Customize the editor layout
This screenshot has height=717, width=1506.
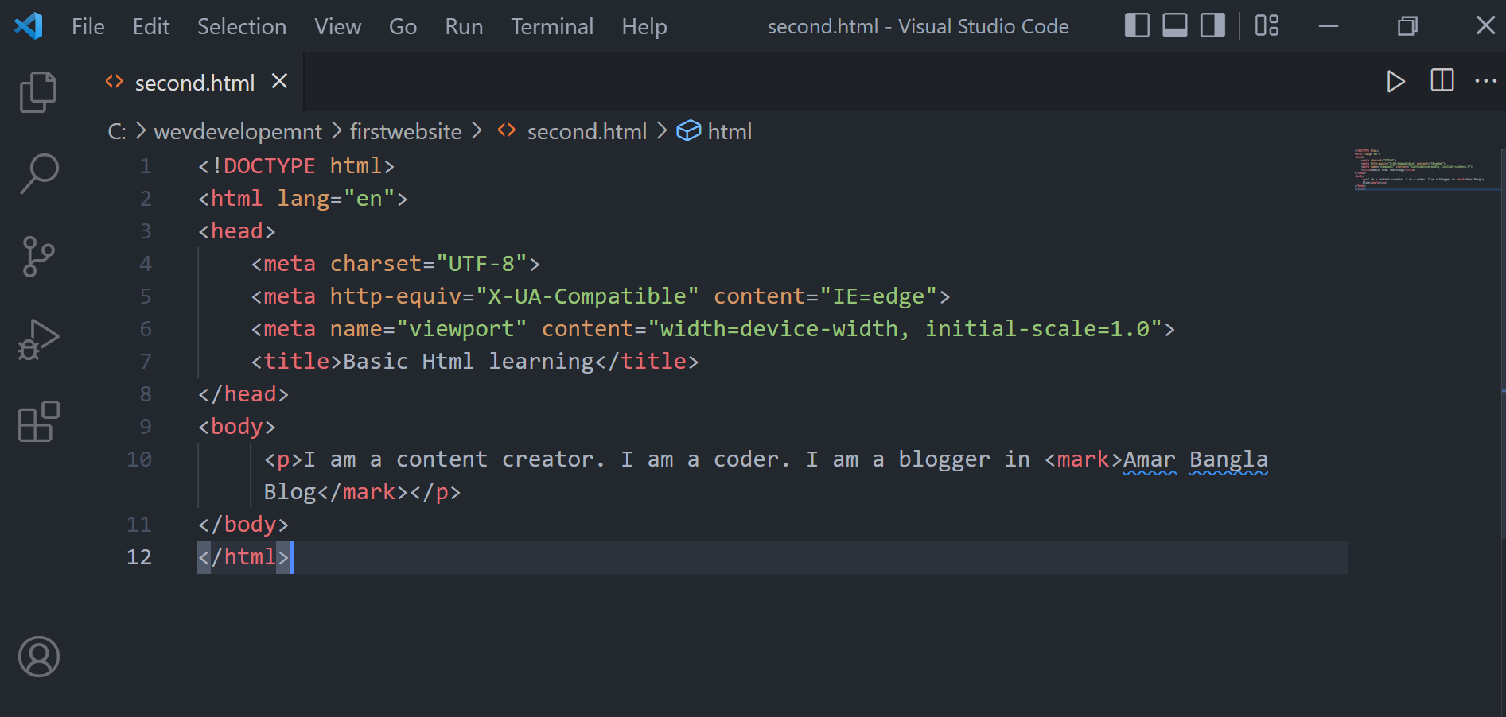point(1267,26)
